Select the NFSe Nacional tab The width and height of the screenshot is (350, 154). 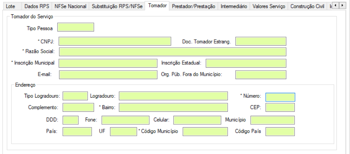click(70, 6)
